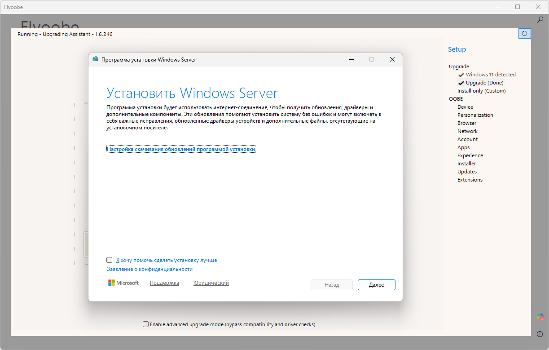Open the Device OOBE section
Image resolution: width=549 pixels, height=350 pixels.
pos(465,107)
